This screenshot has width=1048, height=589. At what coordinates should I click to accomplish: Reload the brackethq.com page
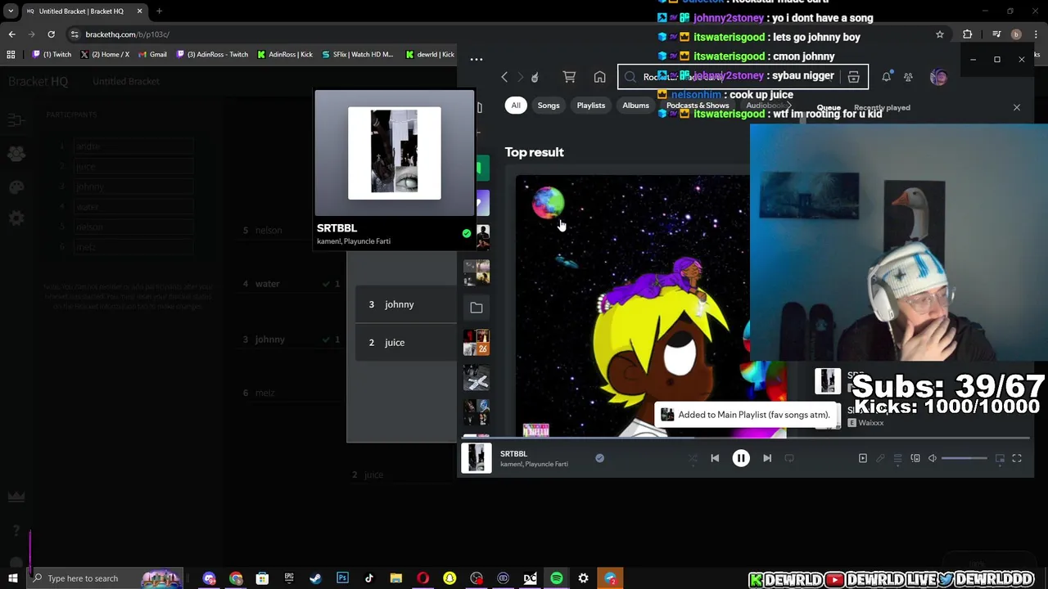[x=51, y=34]
